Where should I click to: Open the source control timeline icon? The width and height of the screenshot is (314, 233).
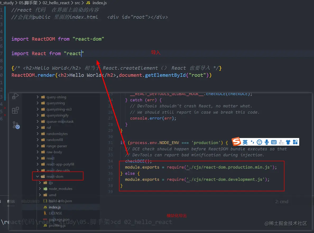click(16, 125)
